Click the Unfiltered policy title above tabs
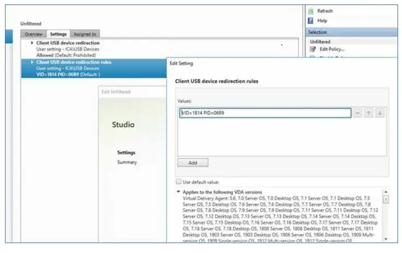 (31, 24)
